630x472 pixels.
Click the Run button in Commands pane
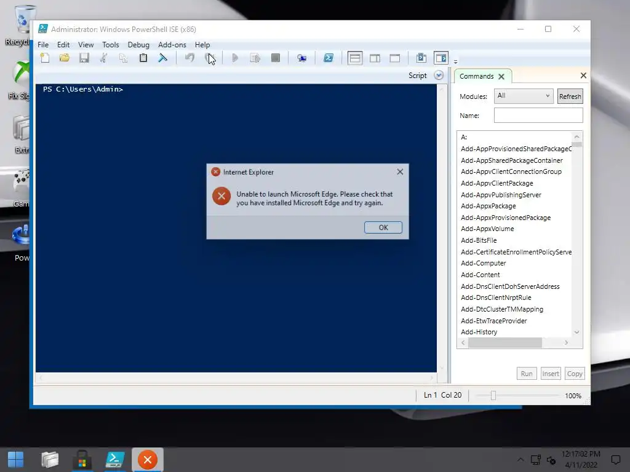tap(527, 374)
